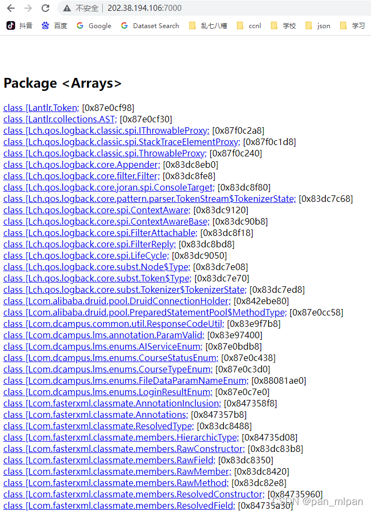Open the members.ResolvedField class link
Screen dimensions: 371x512
(120, 506)
